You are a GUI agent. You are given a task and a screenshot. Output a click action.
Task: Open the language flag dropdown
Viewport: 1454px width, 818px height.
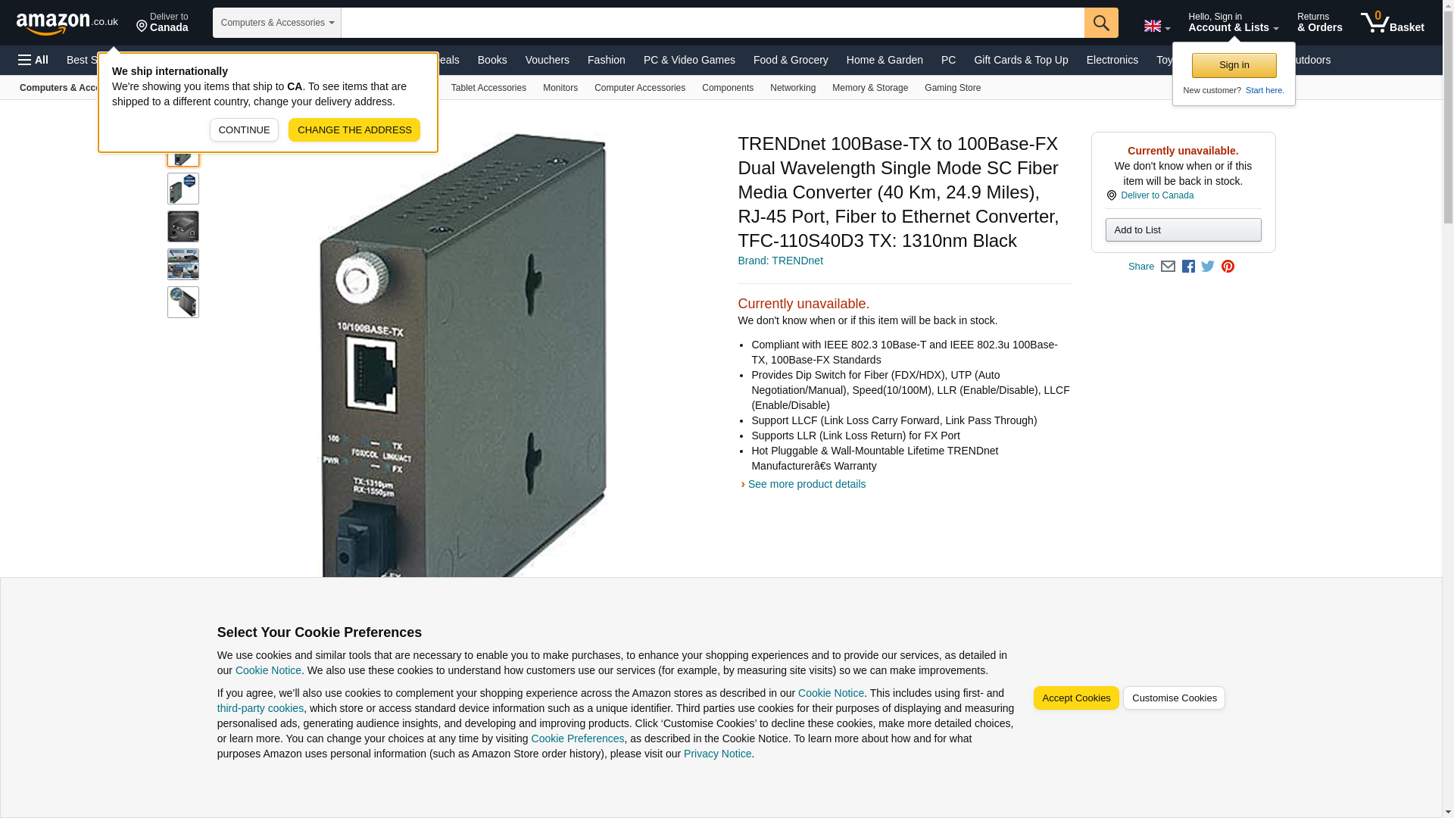(1157, 26)
